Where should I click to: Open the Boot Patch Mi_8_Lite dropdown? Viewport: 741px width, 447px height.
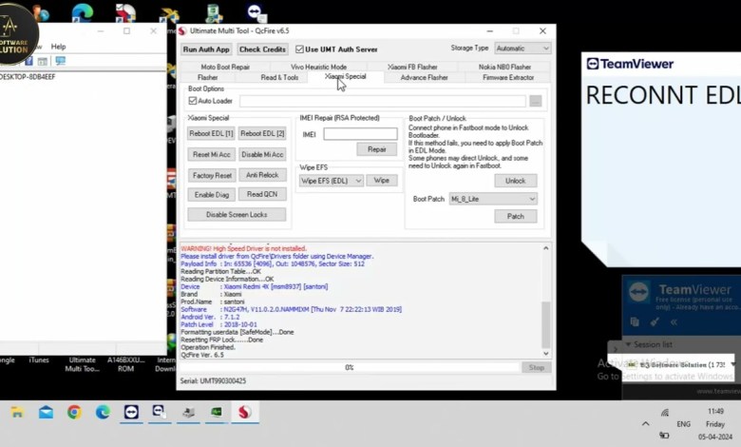(x=492, y=199)
